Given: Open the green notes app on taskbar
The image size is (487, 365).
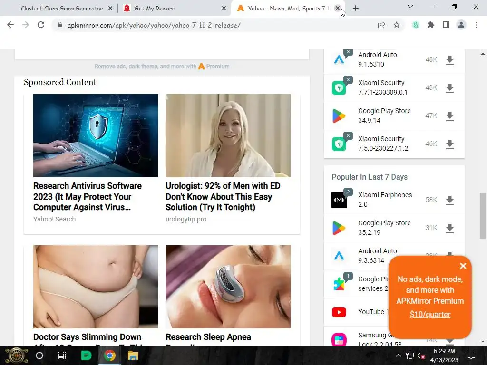Looking at the screenshot, I should point(86,355).
